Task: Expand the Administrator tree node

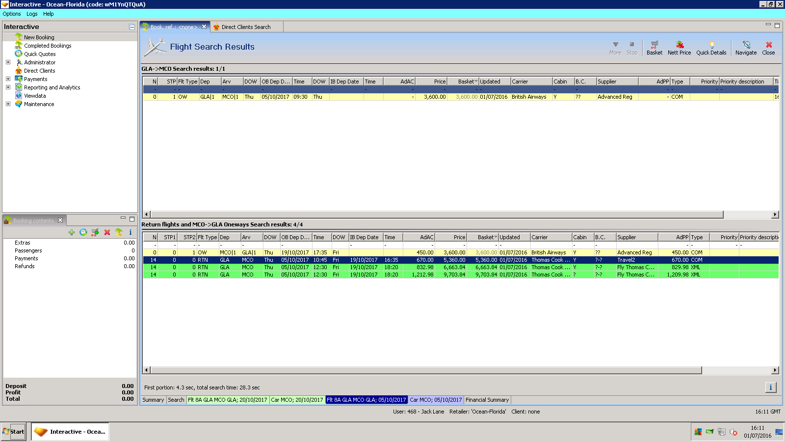Action: (8, 62)
